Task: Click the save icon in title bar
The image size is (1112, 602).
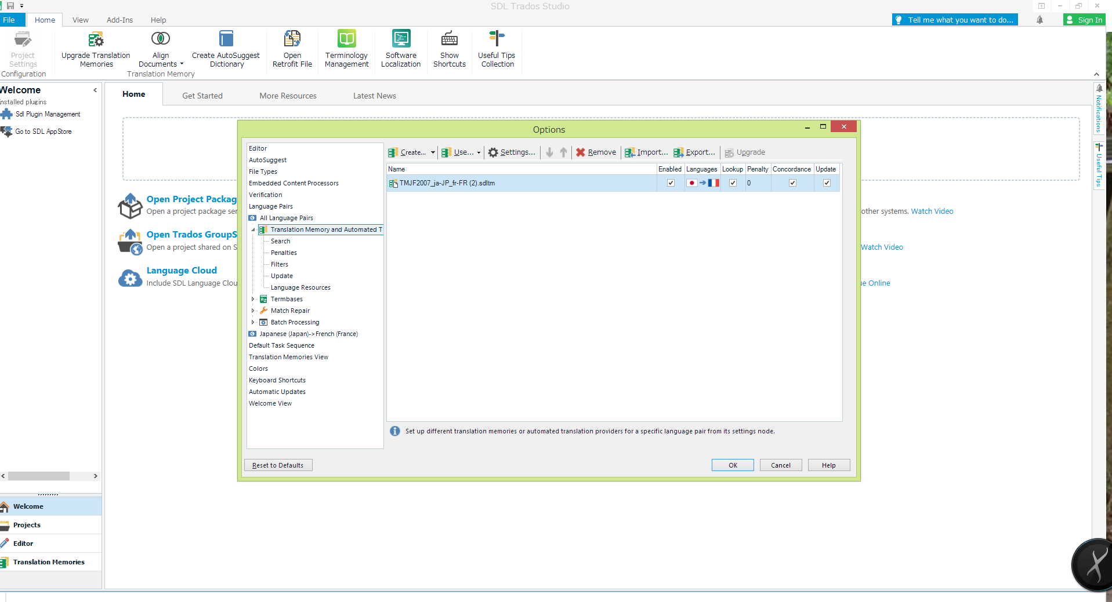Action: pos(10,6)
